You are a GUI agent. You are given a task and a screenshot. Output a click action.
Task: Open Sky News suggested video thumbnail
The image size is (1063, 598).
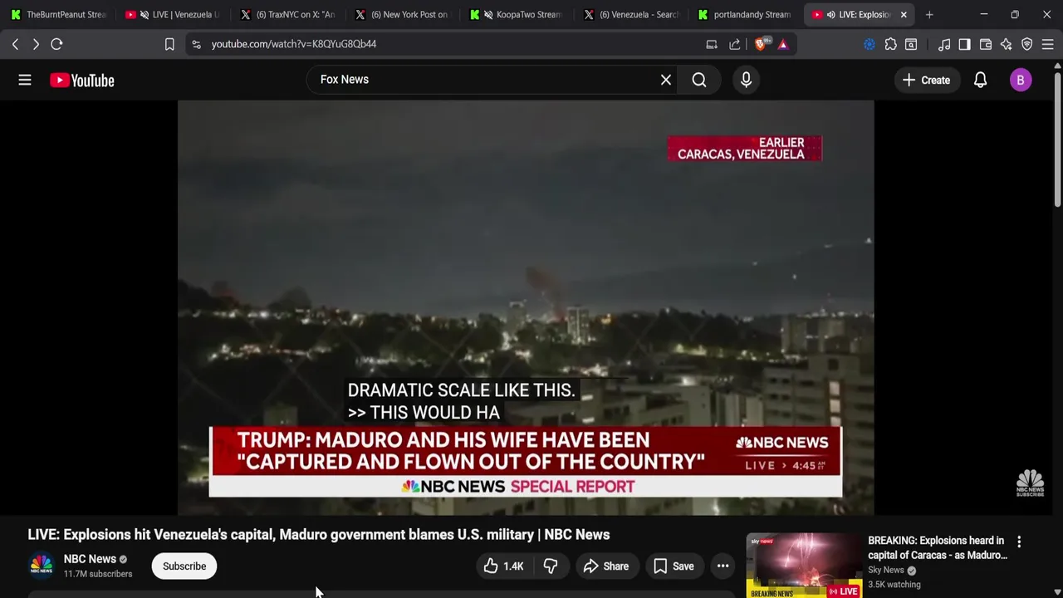804,566
